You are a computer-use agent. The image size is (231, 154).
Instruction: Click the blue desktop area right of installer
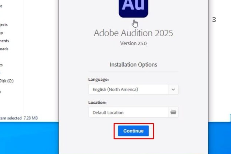[219, 136]
